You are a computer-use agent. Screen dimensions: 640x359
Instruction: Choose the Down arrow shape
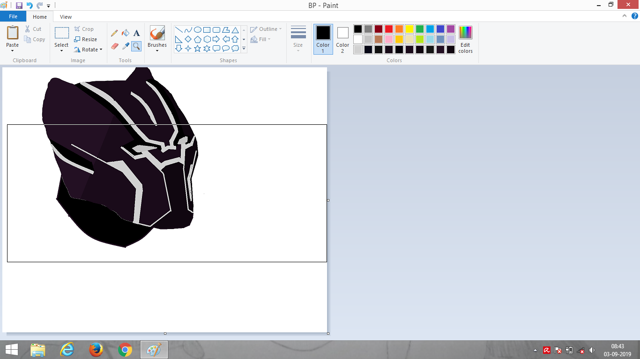pos(179,48)
